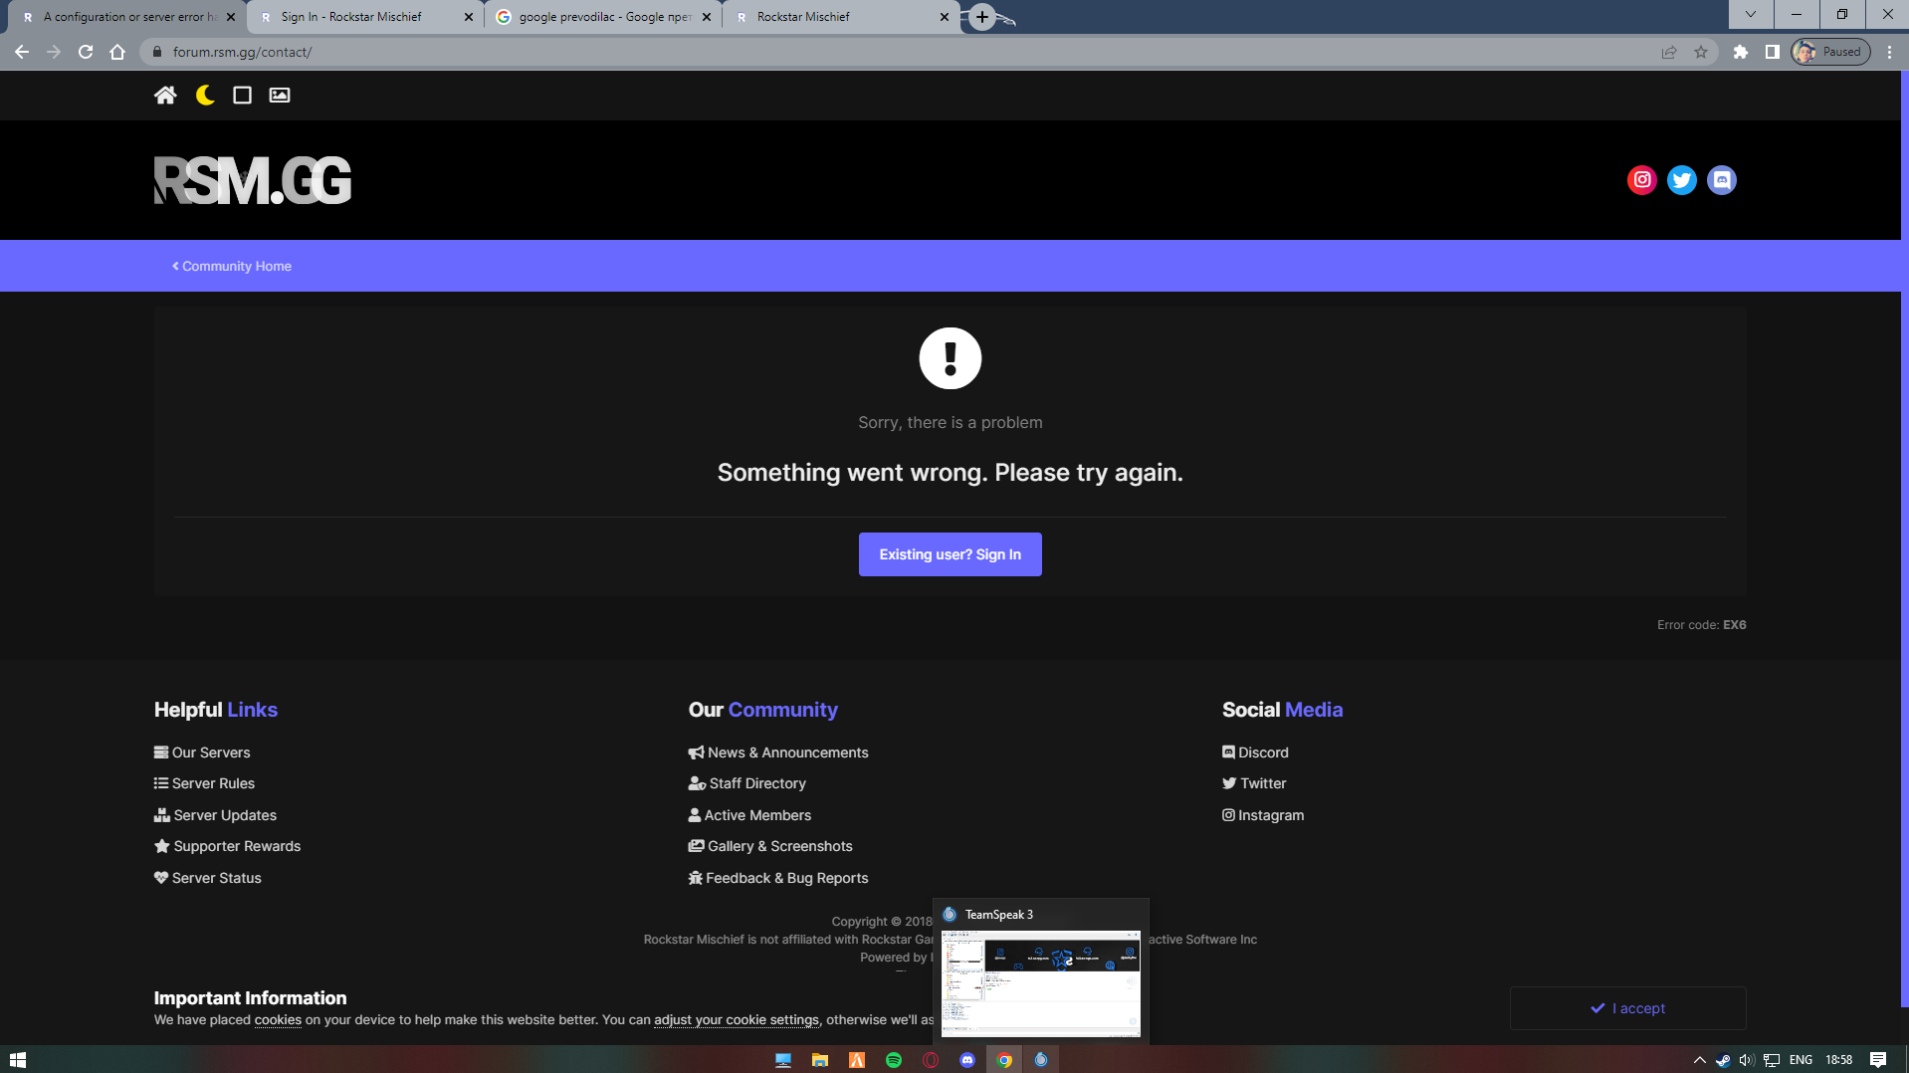
Task: Open the Extensions puzzle icon
Action: point(1741,52)
